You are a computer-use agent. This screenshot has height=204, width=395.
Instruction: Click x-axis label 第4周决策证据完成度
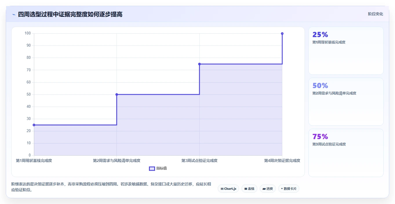pos(282,161)
